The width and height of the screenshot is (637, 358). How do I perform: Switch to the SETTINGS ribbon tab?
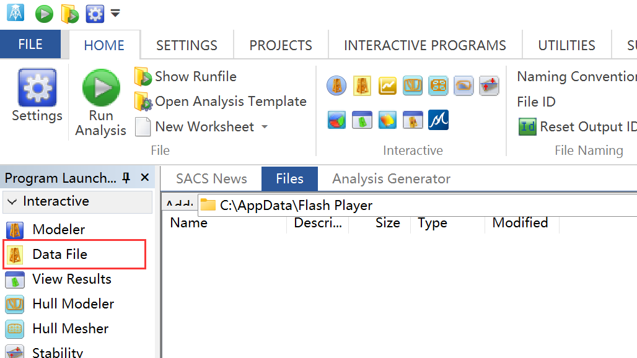point(187,45)
